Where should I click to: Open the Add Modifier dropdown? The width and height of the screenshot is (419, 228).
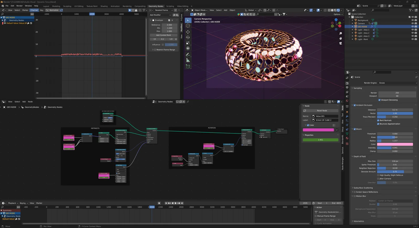(160, 15)
